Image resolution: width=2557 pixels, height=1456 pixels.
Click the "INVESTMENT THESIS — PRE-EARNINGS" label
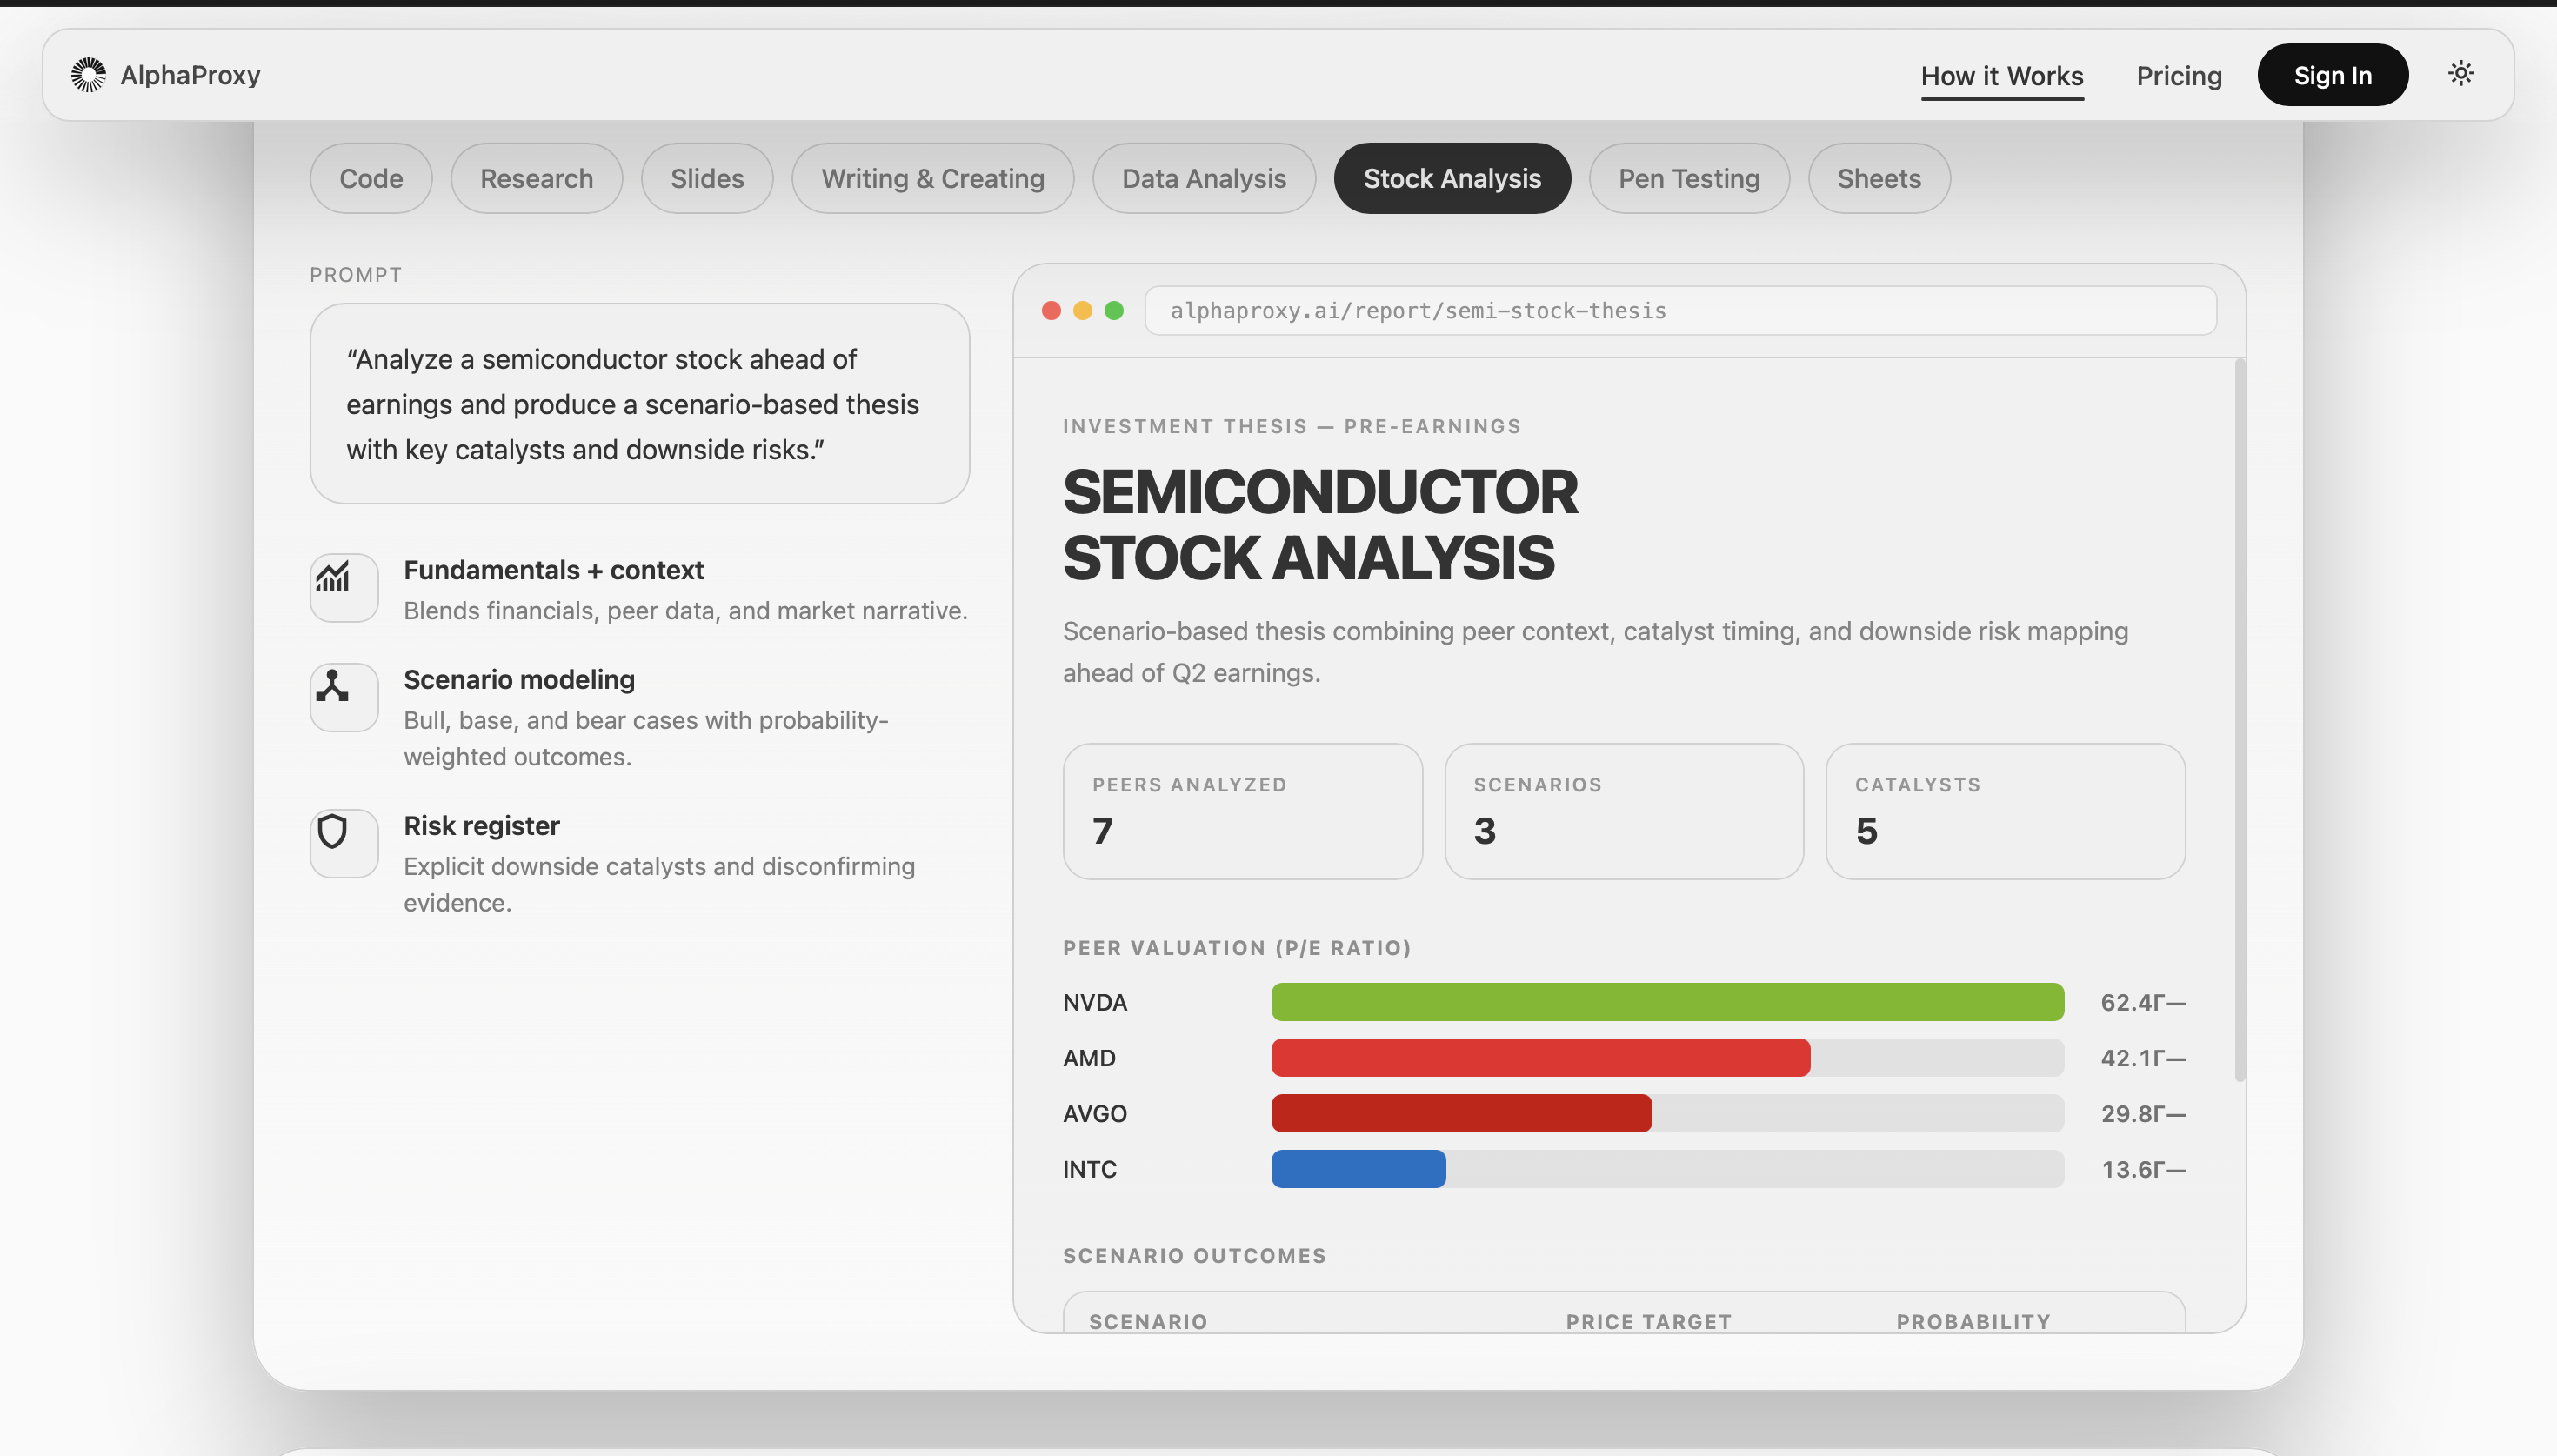click(x=1292, y=427)
